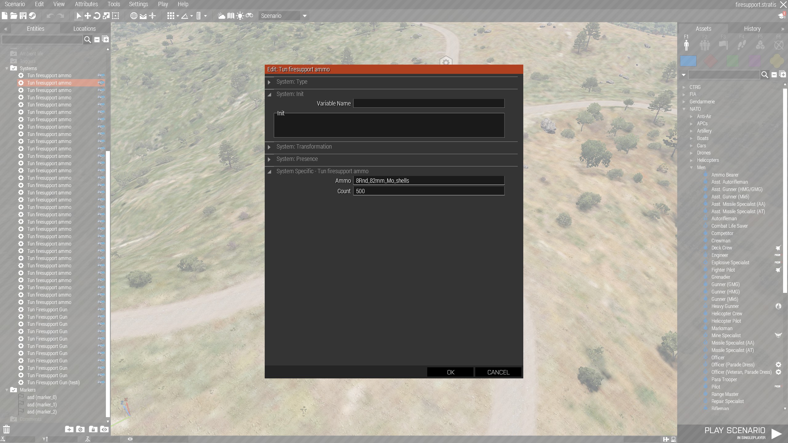Save scenario using the floppy disk icon
788x443 pixels.
coord(23,16)
